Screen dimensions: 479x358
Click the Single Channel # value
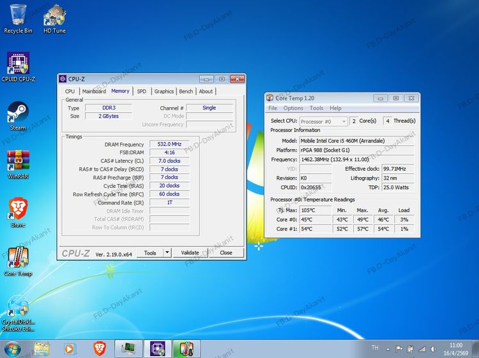209,108
